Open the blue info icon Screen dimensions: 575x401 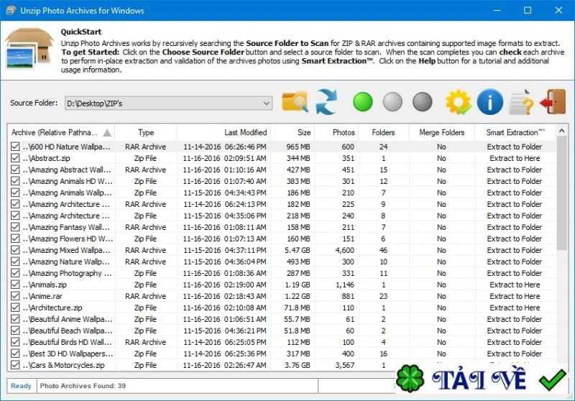[490, 101]
